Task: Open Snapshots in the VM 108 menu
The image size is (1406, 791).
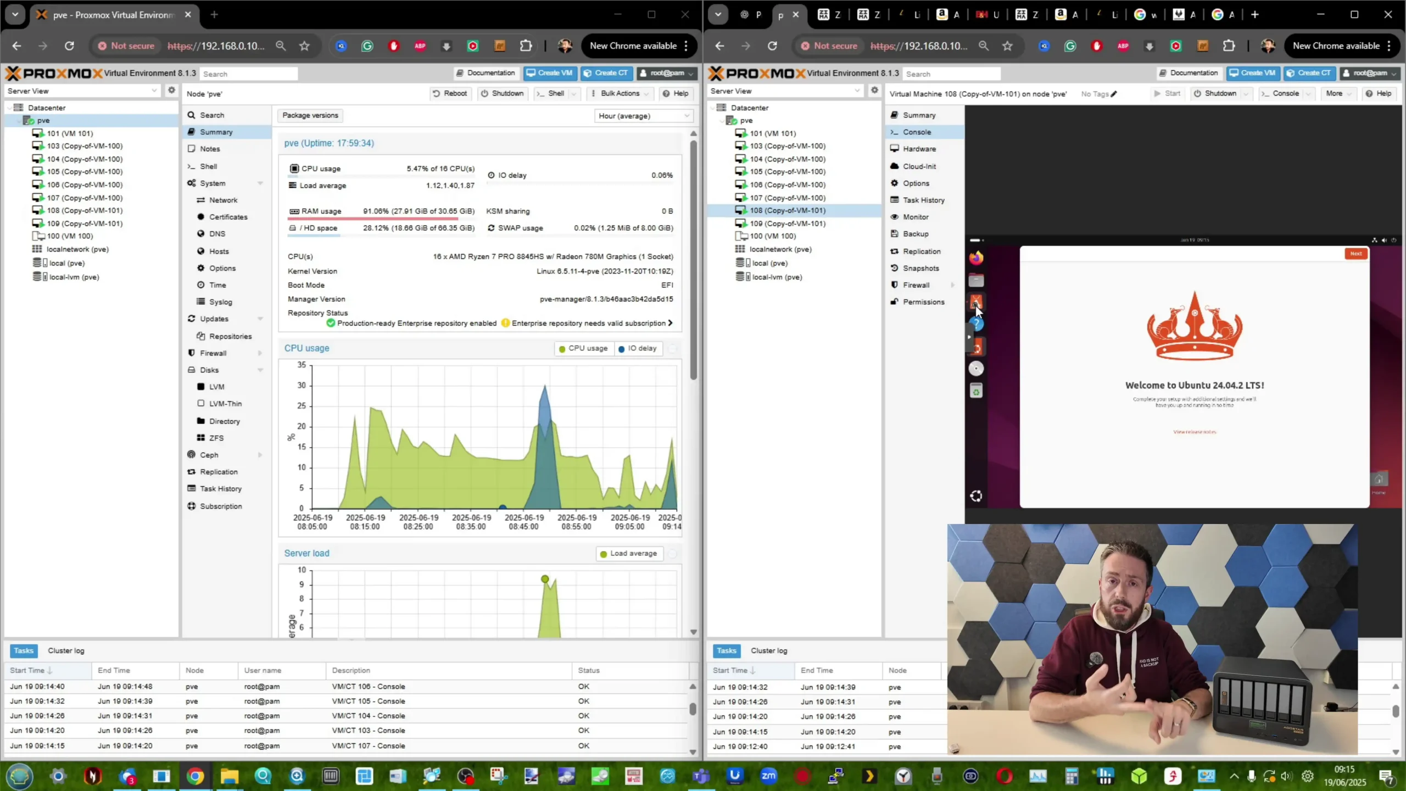Action: click(925, 269)
